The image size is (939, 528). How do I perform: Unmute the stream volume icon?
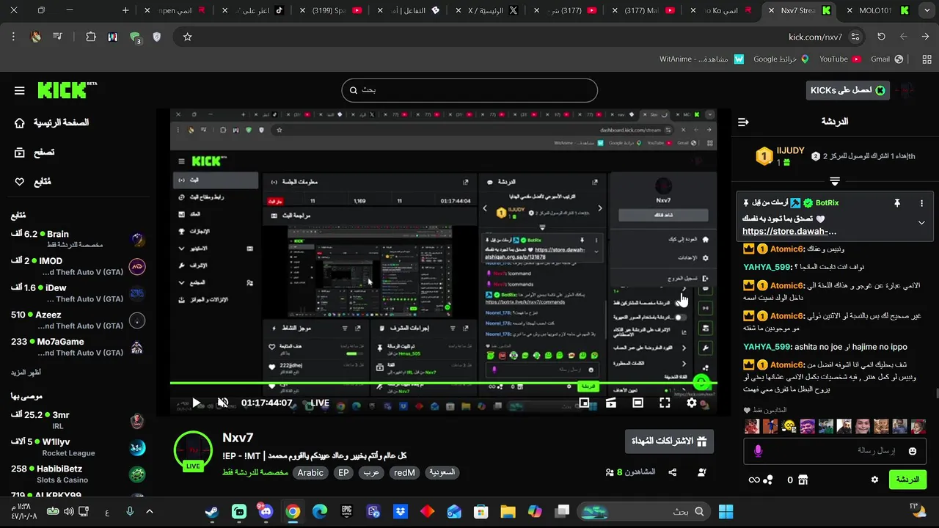[223, 403]
